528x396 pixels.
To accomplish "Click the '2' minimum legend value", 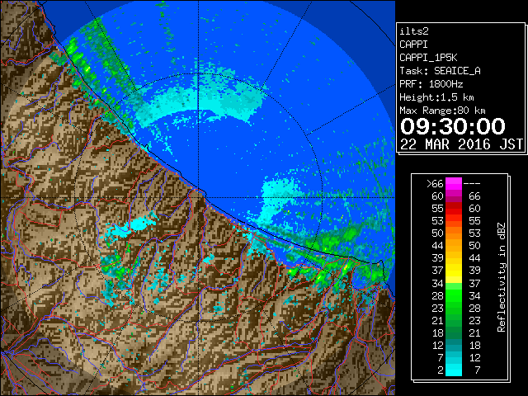I will point(441,370).
